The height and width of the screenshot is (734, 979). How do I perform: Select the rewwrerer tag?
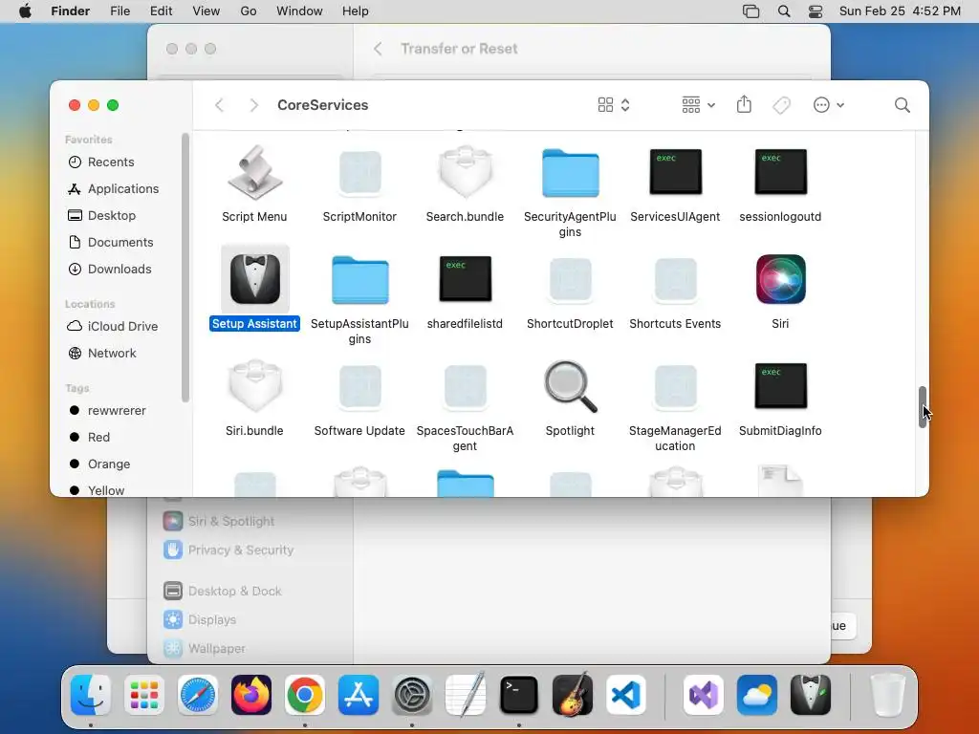tap(107, 411)
